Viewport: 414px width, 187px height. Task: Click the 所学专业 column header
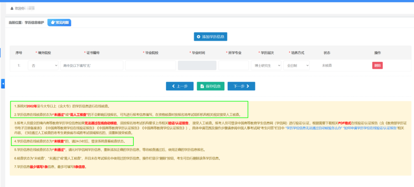tap(234, 53)
